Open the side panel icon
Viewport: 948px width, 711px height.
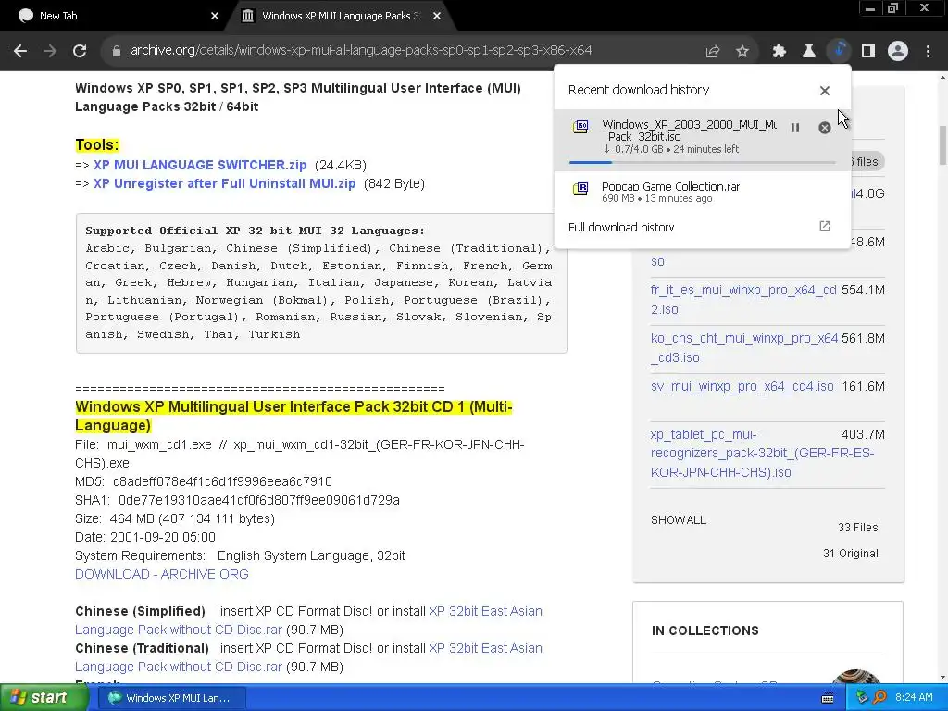(x=868, y=52)
